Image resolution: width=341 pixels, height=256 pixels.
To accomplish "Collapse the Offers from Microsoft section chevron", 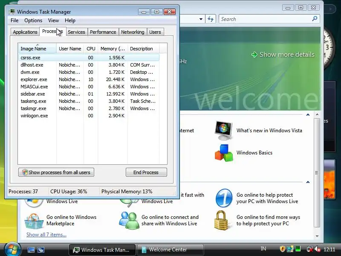I will (308, 182).
